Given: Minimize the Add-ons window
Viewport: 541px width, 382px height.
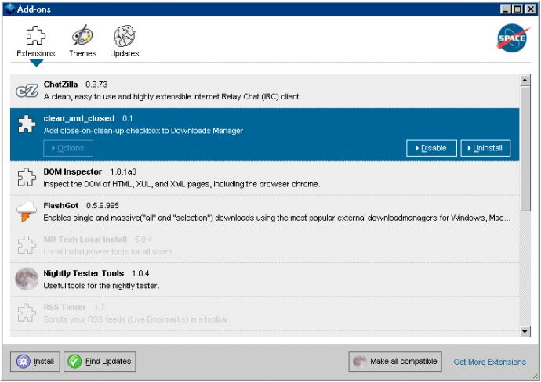Looking at the screenshot, I should pyautogui.click(x=506, y=9).
